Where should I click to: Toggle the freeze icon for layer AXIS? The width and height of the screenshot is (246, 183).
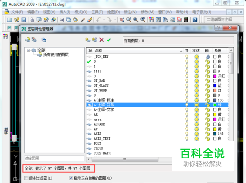point(196,134)
